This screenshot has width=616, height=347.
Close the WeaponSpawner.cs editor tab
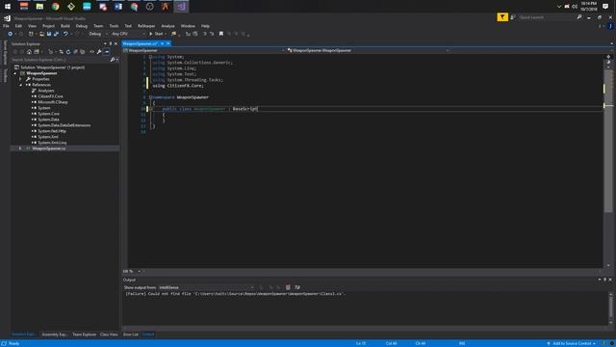click(x=168, y=43)
